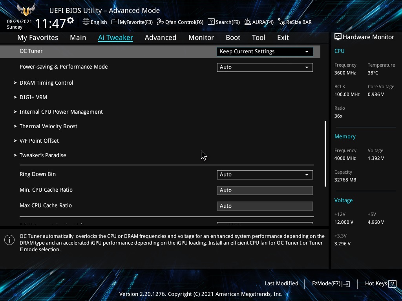Click Min. CPU Cache Ratio field

point(265,190)
